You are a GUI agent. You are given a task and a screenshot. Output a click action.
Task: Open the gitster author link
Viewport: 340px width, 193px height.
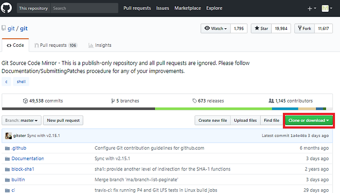(x=19, y=135)
